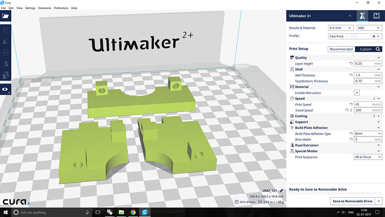Screen dimensions: 385x217
Task: Switch Print Setup to Custom mode
Action: click(365, 49)
